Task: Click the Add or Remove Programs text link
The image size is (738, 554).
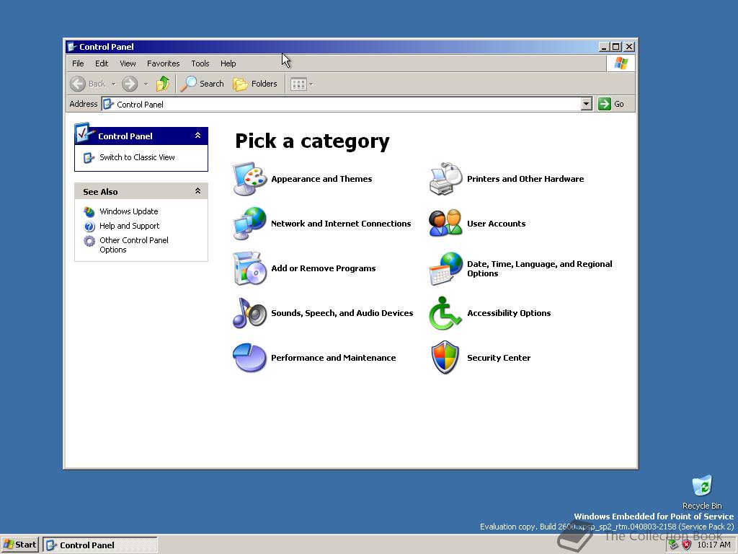Action: coord(324,268)
